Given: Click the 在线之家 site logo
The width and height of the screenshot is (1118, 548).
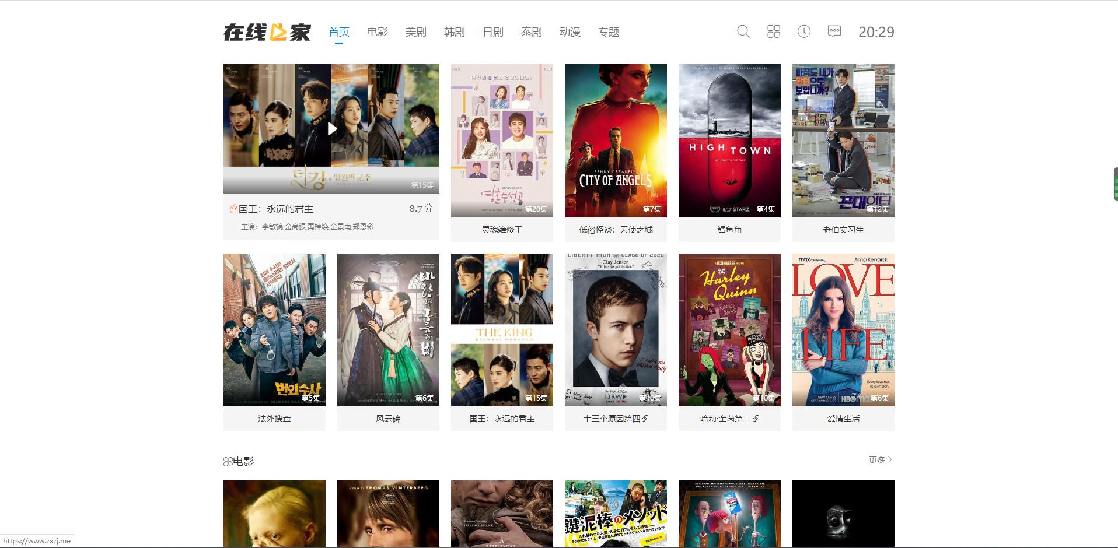Looking at the screenshot, I should [267, 32].
